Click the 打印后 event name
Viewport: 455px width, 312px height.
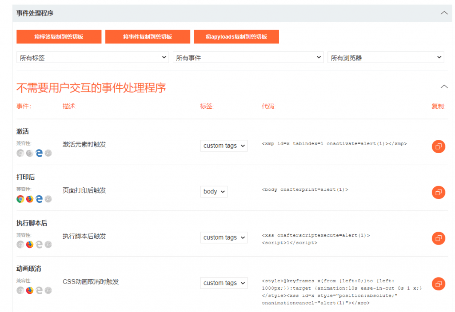tap(25, 177)
